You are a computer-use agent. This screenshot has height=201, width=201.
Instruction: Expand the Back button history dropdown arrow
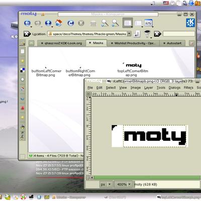click(31, 27)
